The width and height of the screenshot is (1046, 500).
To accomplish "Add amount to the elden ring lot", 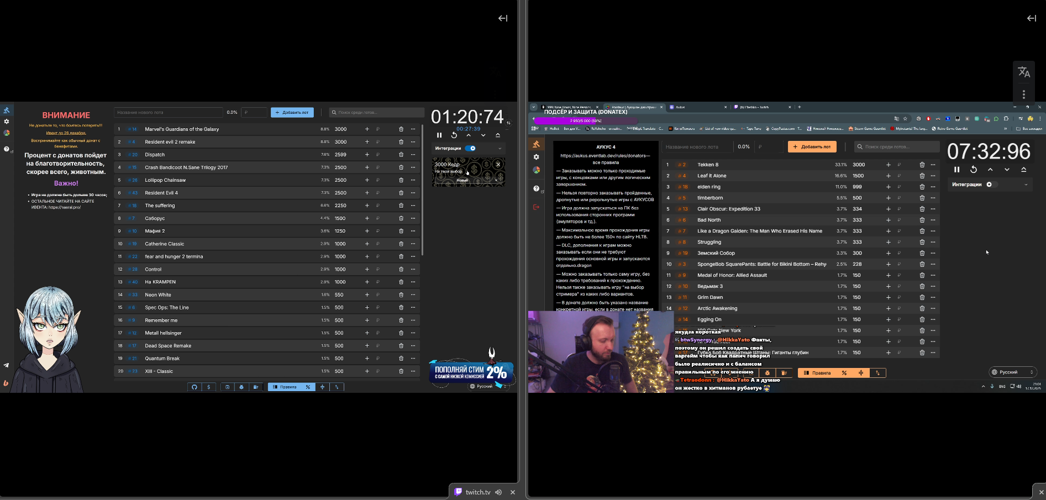I will (x=888, y=187).
